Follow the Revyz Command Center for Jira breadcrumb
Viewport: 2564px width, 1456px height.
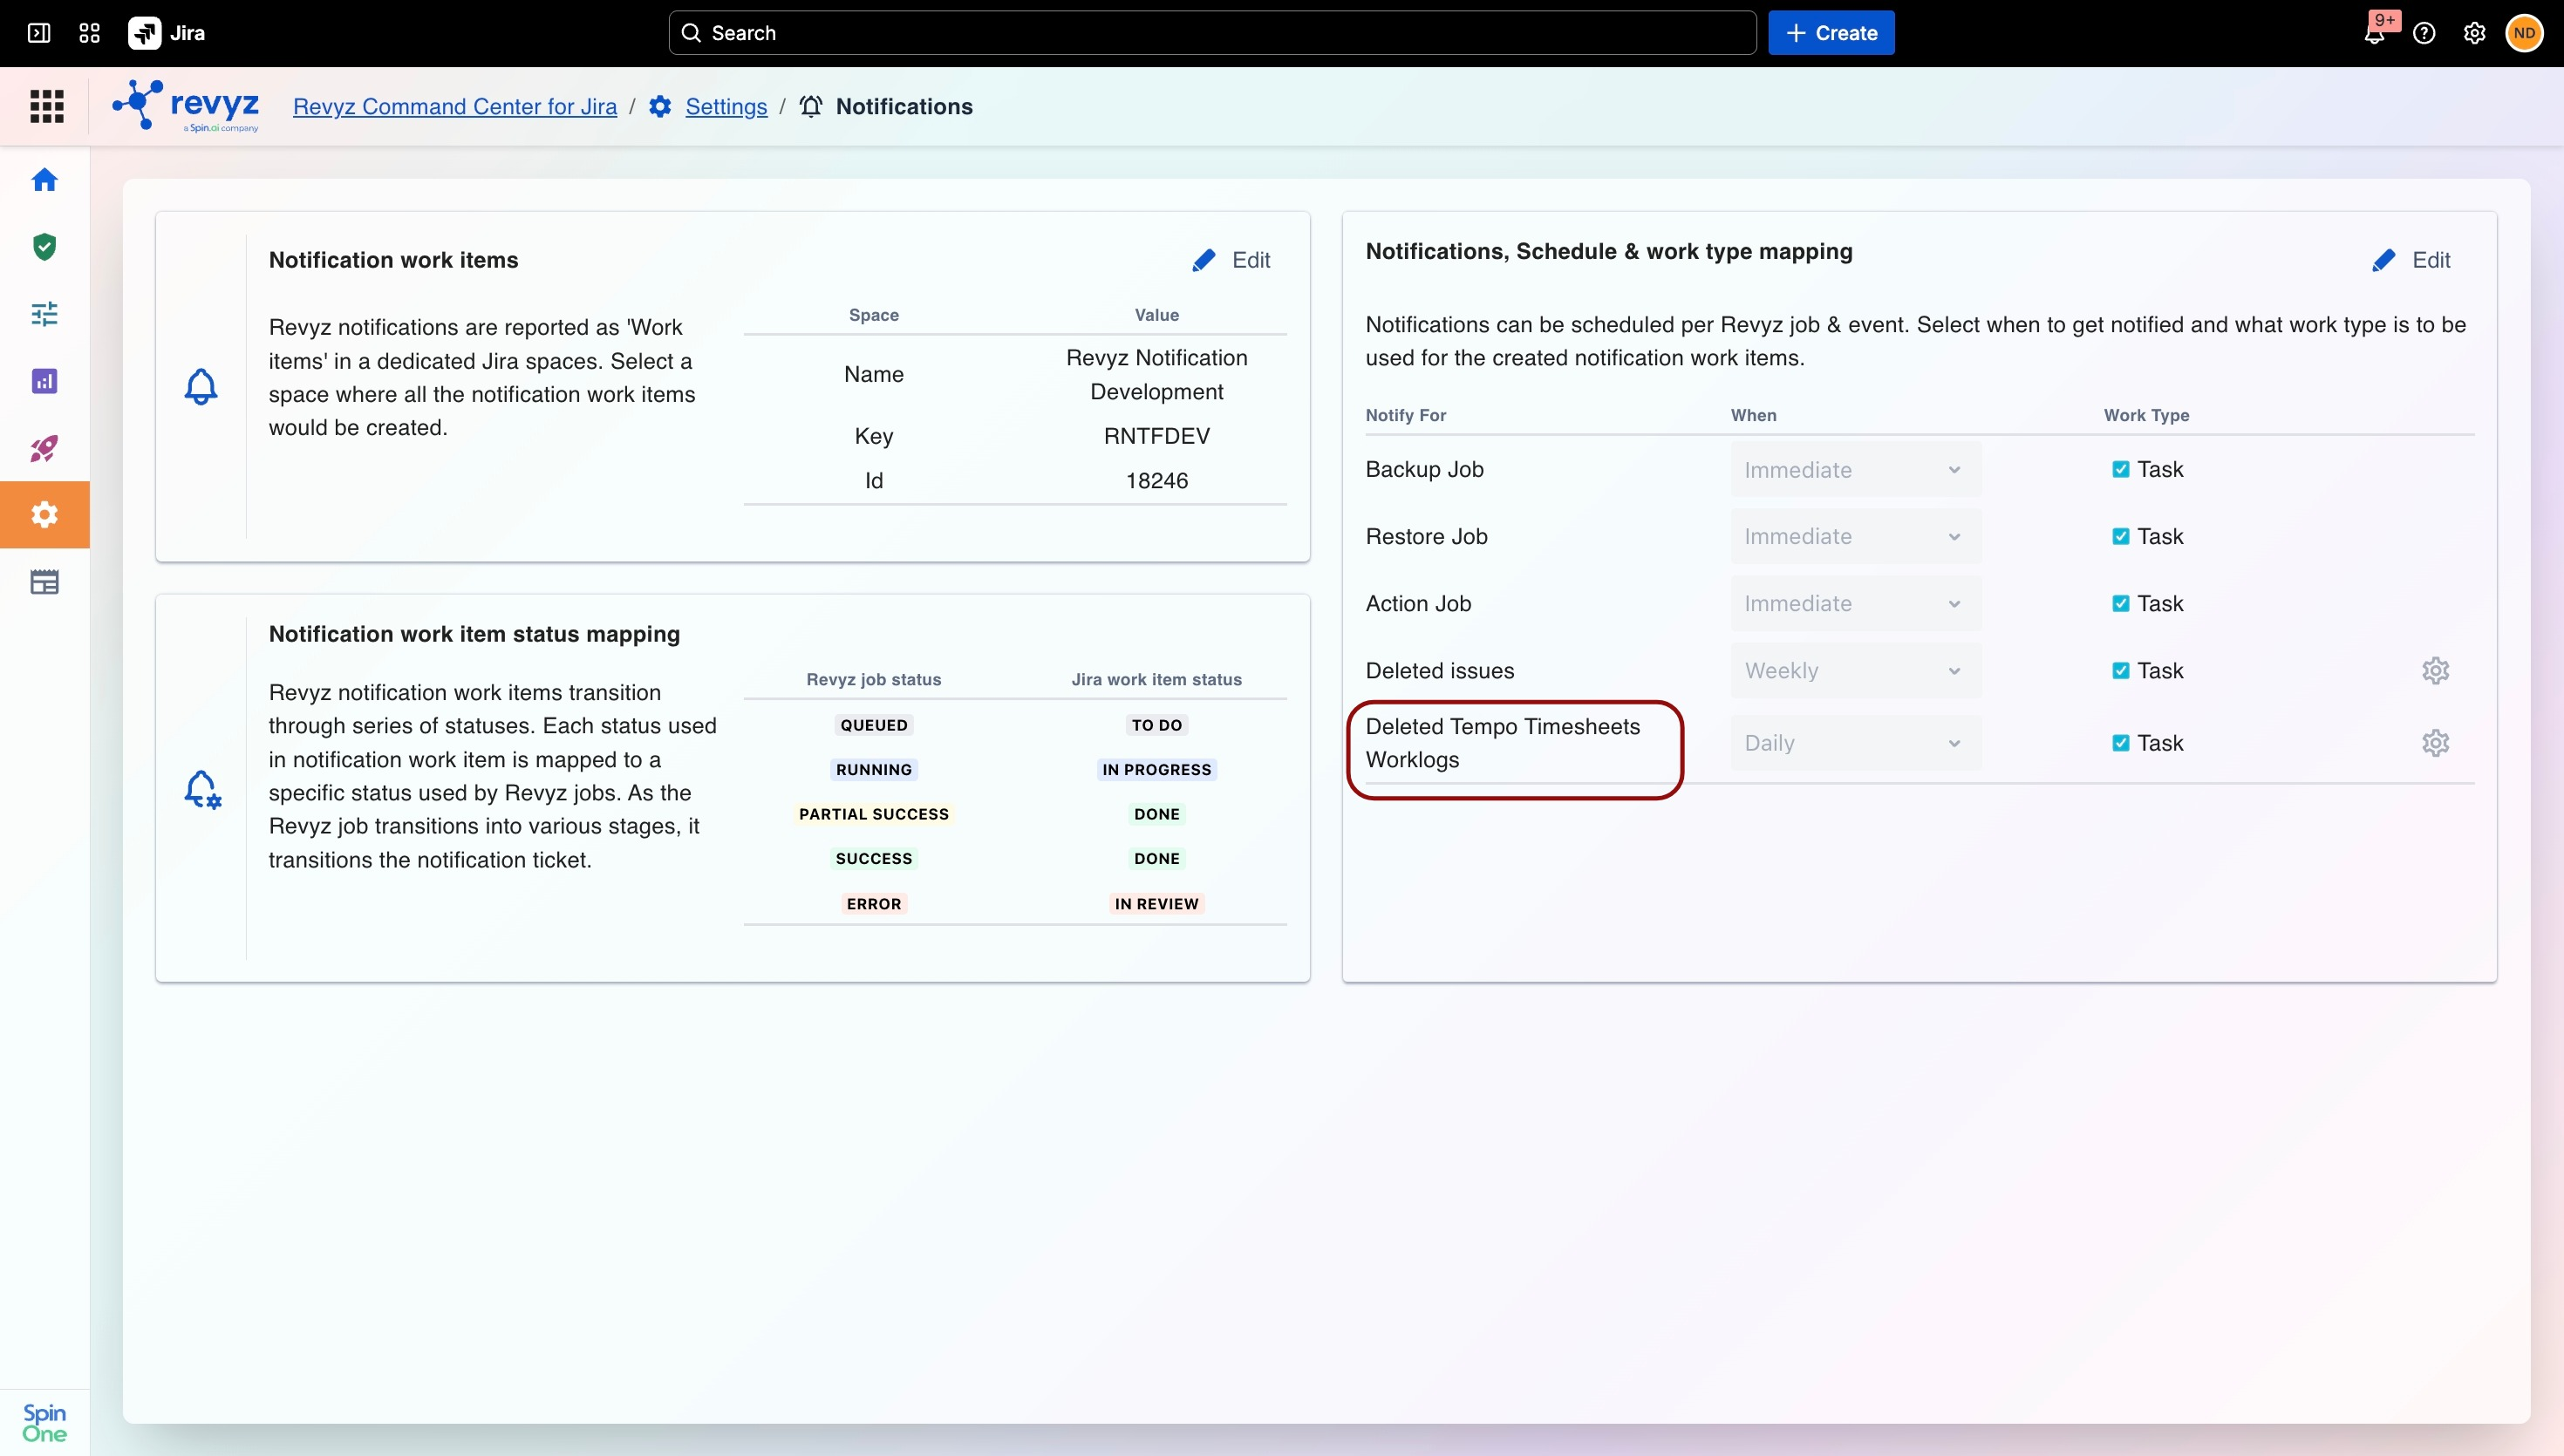tap(455, 106)
